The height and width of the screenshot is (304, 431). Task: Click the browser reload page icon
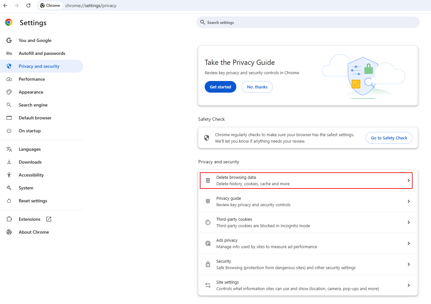[x=28, y=5]
